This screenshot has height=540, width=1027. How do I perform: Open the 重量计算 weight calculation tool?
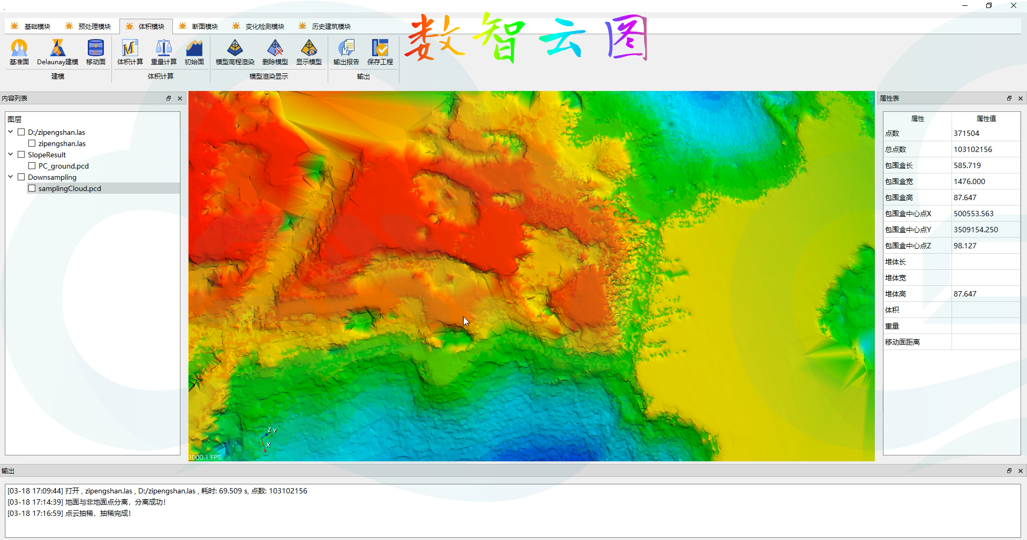(x=163, y=49)
